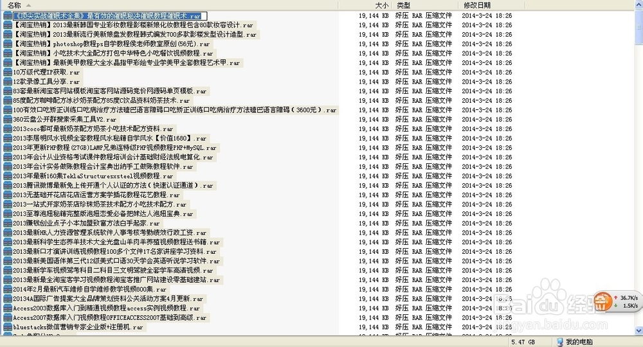Click RAR icon of 10万级代理IP获取.rar
Image resolution: width=643 pixels, height=347 pixels.
7,72
